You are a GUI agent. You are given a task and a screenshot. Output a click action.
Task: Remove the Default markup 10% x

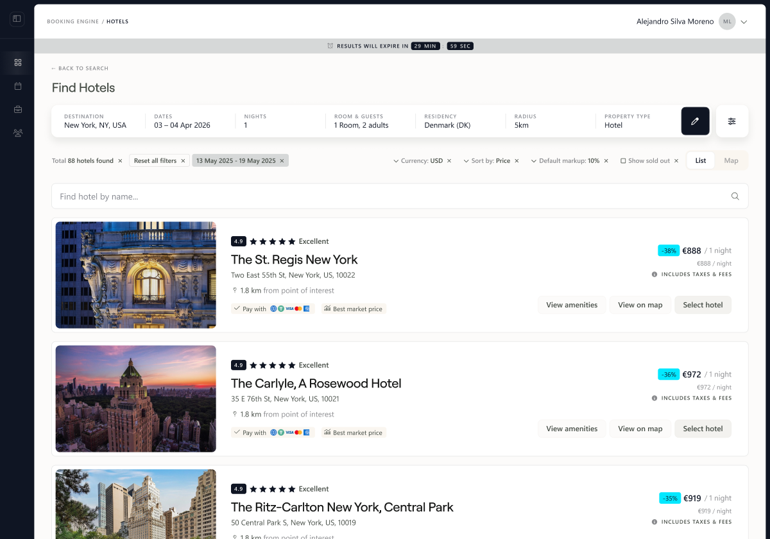606,161
